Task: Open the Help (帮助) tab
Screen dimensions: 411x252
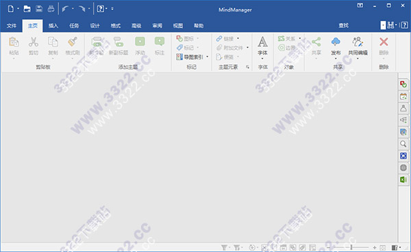Action: pyautogui.click(x=199, y=26)
